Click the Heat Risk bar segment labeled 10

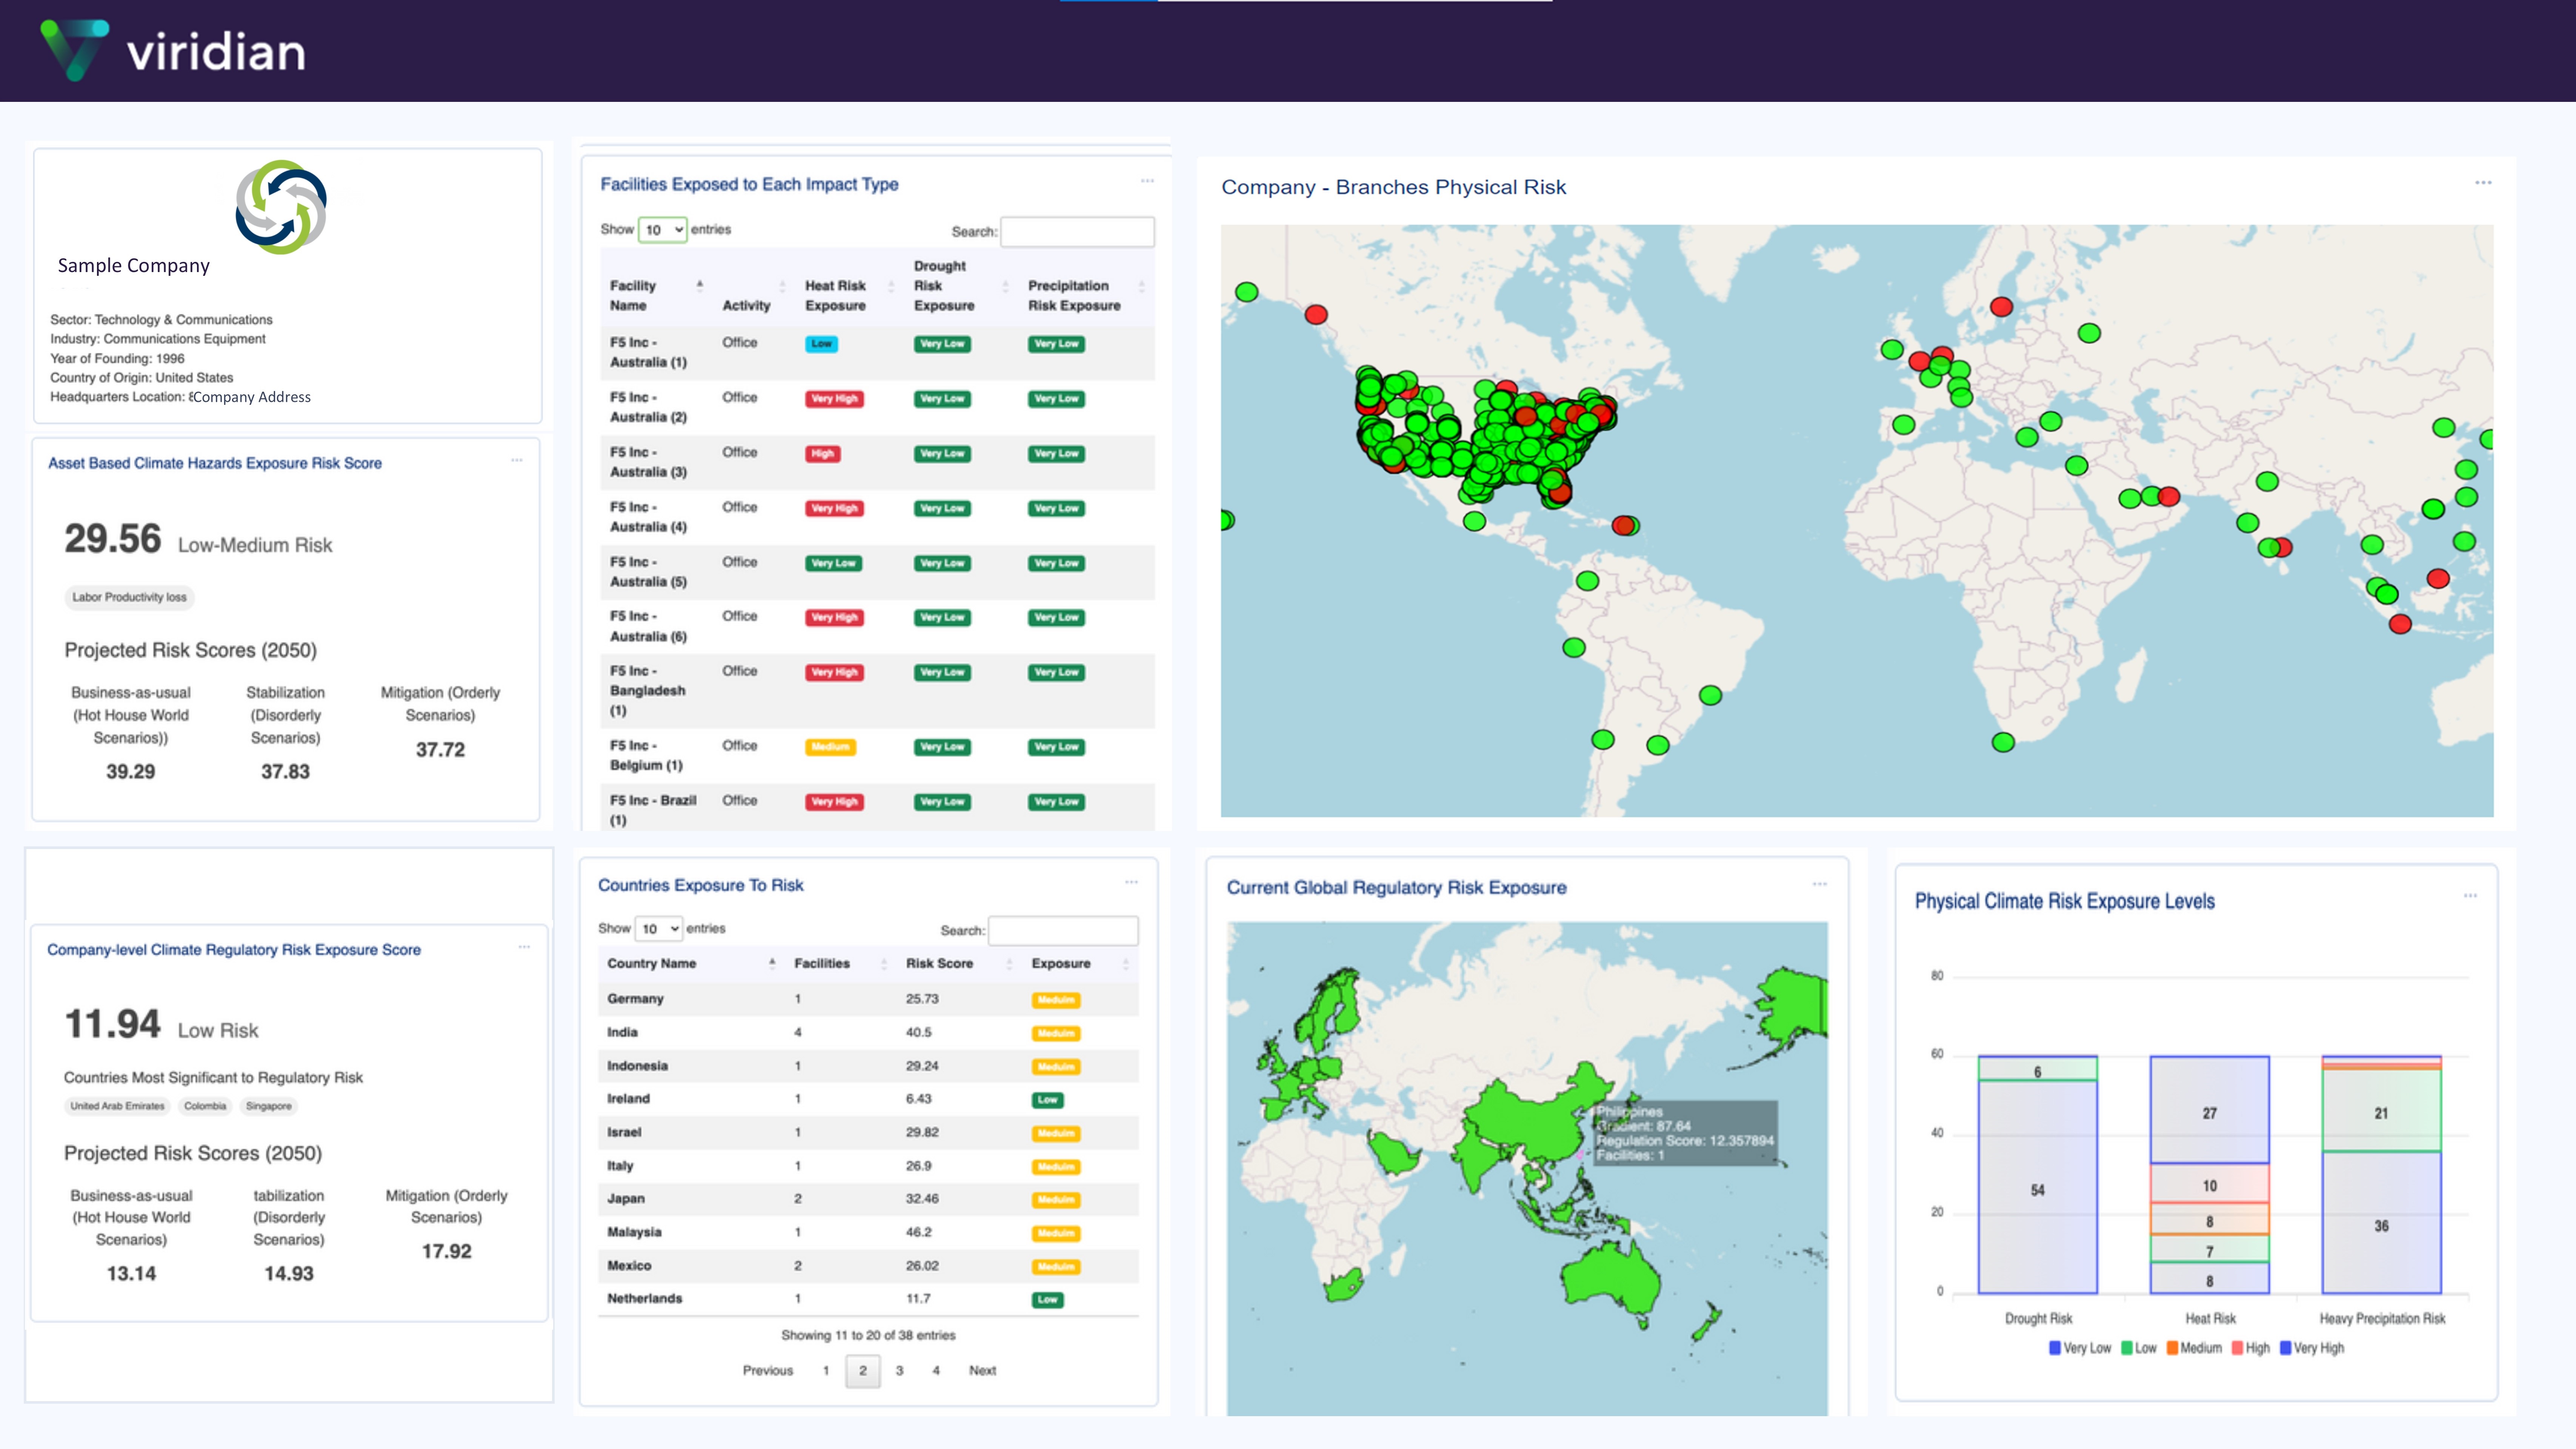tap(2210, 1183)
